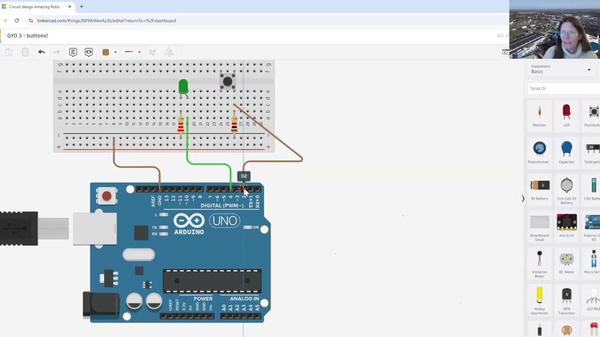The width and height of the screenshot is (600, 337).
Task: Click the Paste toolbar icon
Action: point(9,52)
